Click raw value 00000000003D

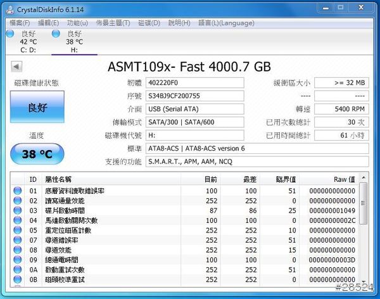(332, 260)
